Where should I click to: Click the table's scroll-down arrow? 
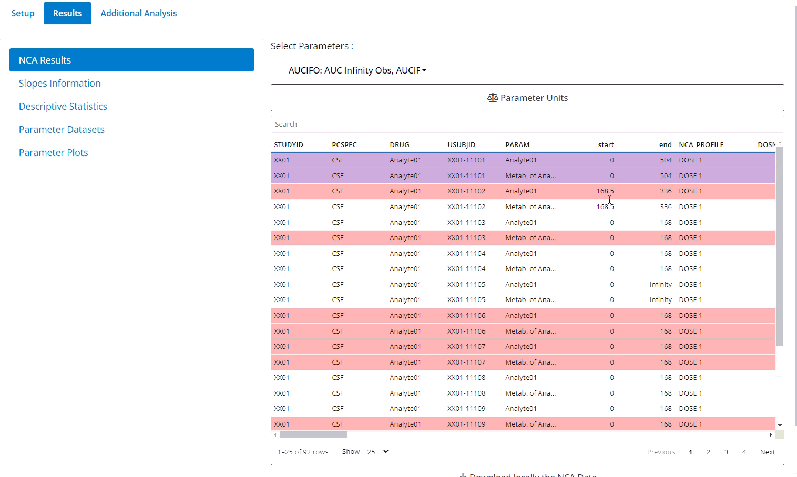780,425
